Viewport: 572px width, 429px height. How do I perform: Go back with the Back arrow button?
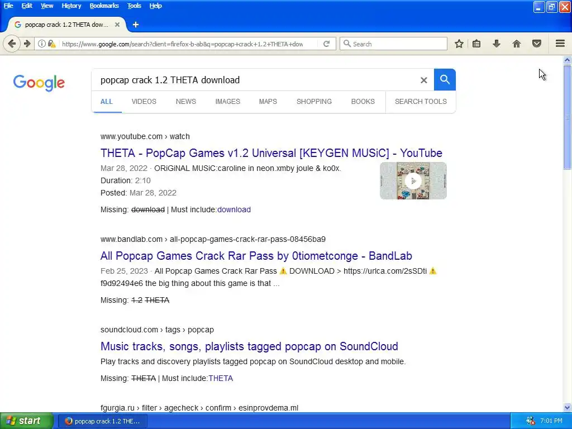click(12, 44)
